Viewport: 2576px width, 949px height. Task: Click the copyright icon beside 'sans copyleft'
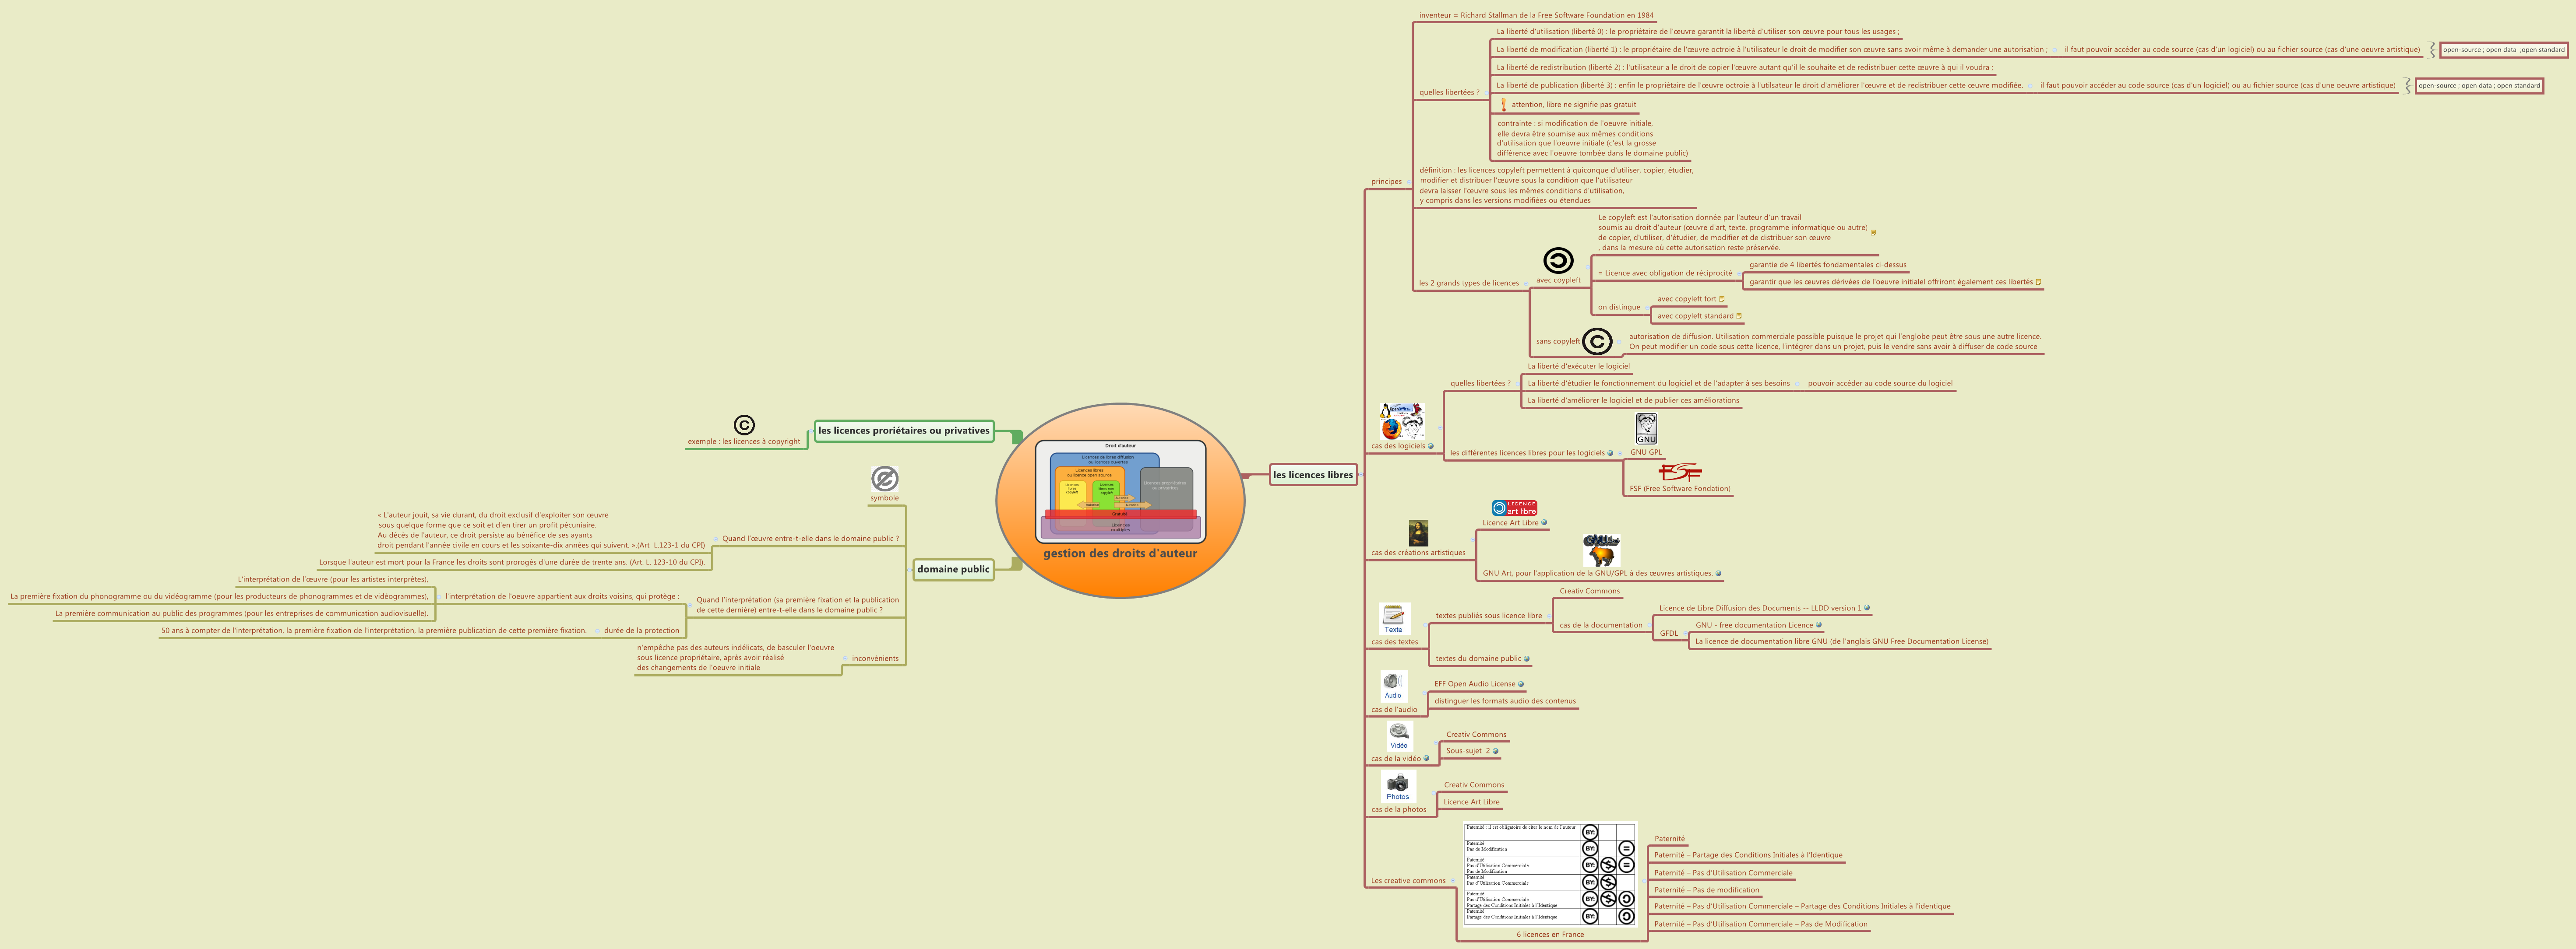tap(1597, 342)
